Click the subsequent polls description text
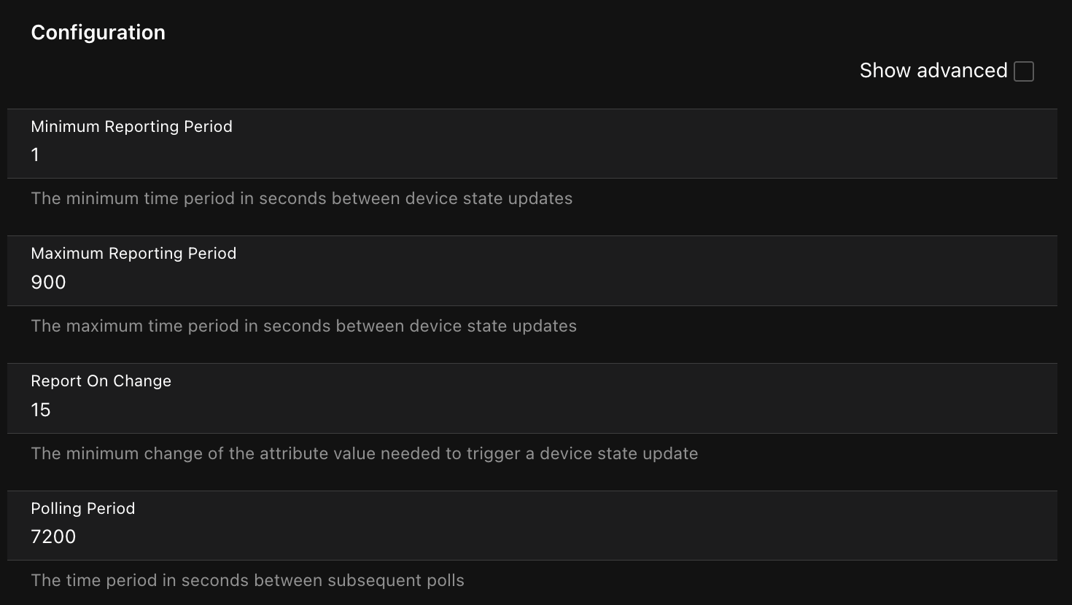 pyautogui.click(x=247, y=581)
